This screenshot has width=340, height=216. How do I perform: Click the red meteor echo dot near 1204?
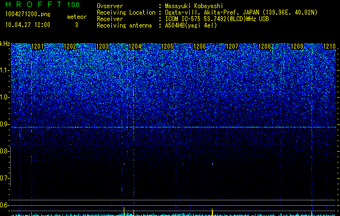coord(124,164)
